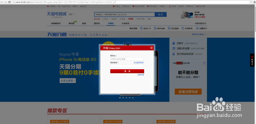Screen dimensions: 256x124
Task: Open the 酷玩街 nav tab
Action: (97, 23)
